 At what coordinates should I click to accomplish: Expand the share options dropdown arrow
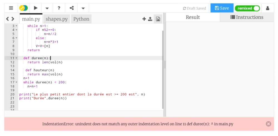(x=83, y=8)
